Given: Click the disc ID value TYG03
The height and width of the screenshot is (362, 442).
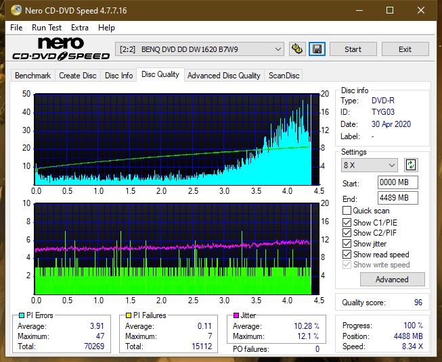Looking at the screenshot, I should 383,112.
